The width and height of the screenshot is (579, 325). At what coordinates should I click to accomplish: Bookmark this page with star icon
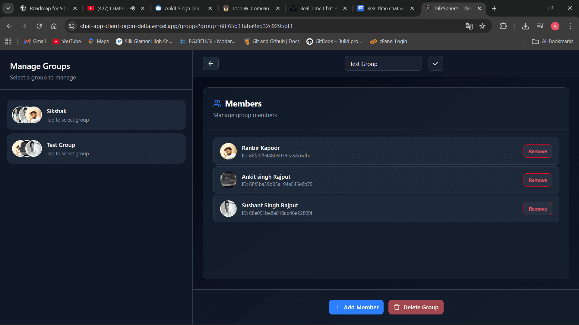[x=482, y=26]
